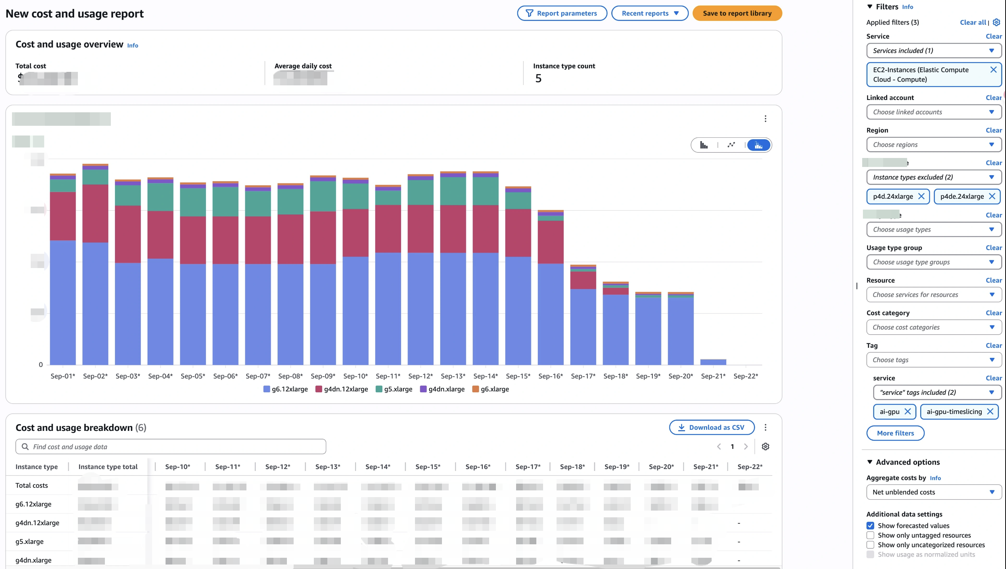Clear the Cost category filter
The height and width of the screenshot is (569, 1006).
(994, 313)
